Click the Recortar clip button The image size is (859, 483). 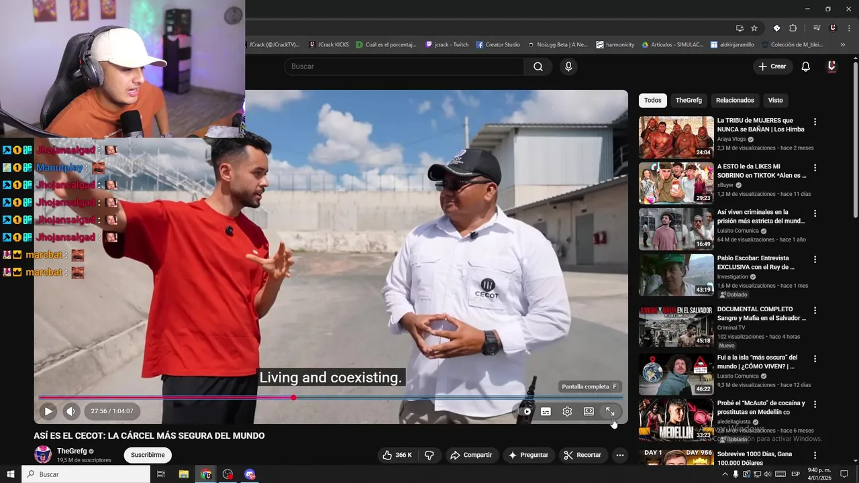pyautogui.click(x=583, y=455)
